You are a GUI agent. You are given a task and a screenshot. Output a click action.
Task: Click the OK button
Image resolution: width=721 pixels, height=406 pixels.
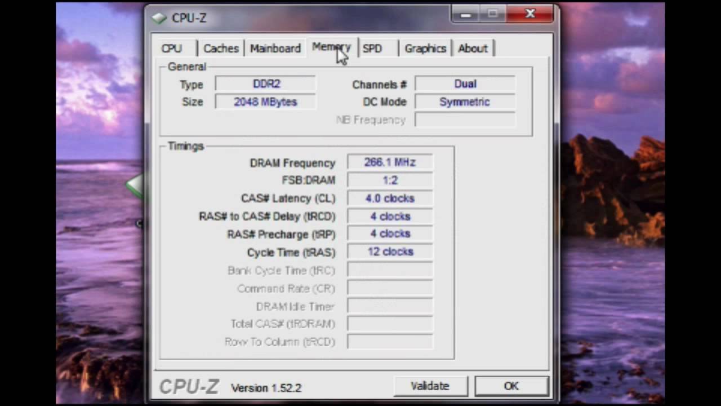tap(511, 386)
